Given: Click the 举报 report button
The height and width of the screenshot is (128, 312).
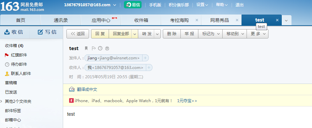Looking at the screenshot, I should pos(189,34).
